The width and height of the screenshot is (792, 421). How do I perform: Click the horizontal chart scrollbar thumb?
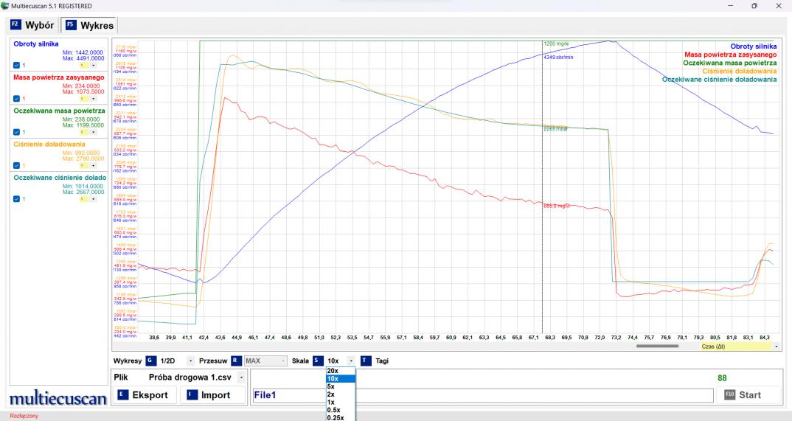pos(657,347)
